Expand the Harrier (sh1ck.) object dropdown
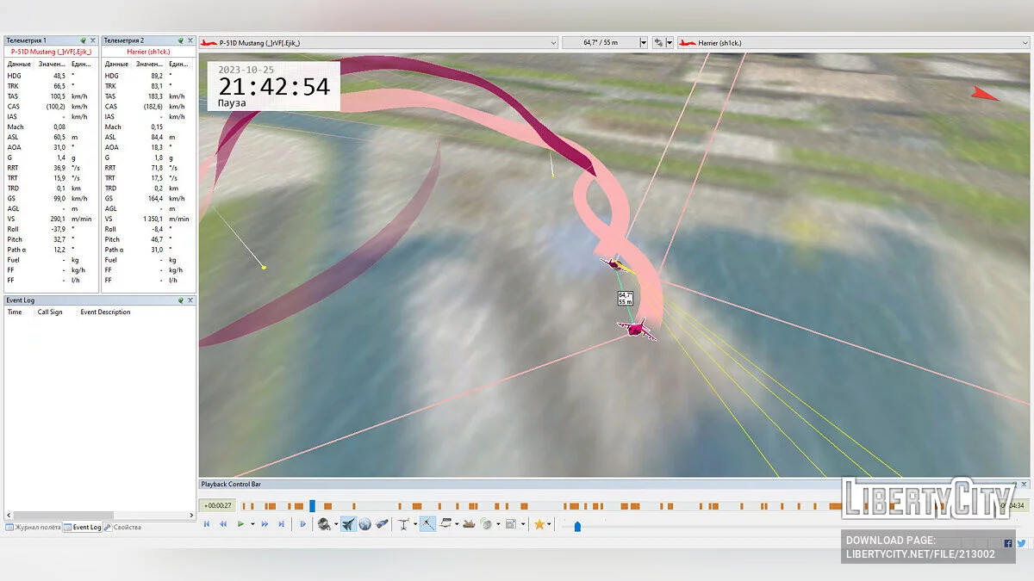 pyautogui.click(x=1025, y=42)
